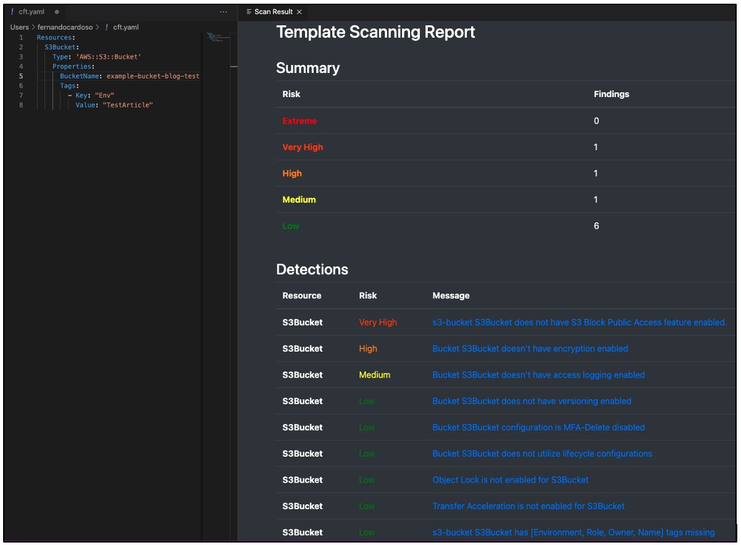Open the versioning not enabled detection
Screen dimensions: 741x545
coord(531,401)
